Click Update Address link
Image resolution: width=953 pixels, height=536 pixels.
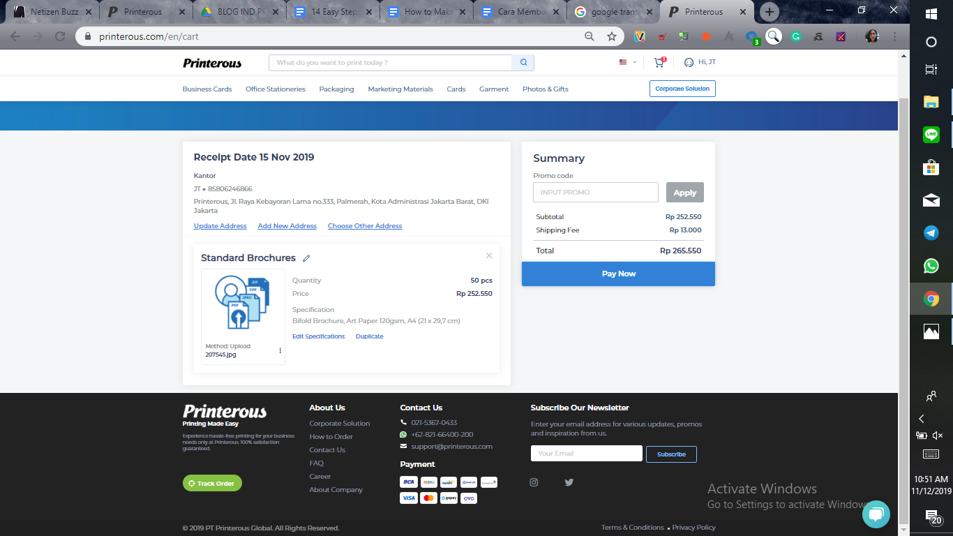point(220,226)
